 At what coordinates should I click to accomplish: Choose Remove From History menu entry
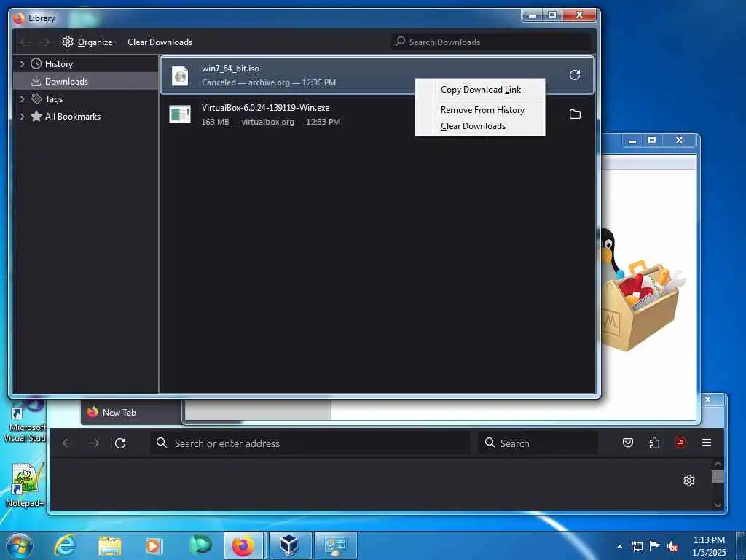coord(482,110)
